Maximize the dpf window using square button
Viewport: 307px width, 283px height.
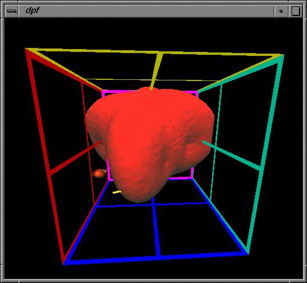pos(295,11)
